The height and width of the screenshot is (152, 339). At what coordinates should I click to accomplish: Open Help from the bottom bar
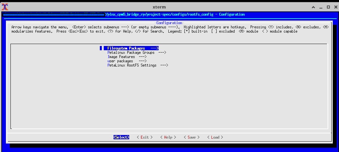pos(168,137)
